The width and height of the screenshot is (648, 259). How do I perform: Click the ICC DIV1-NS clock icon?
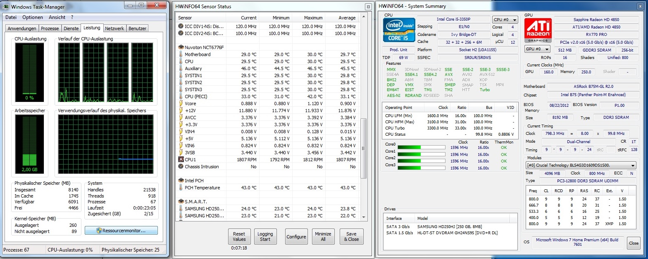[181, 26]
